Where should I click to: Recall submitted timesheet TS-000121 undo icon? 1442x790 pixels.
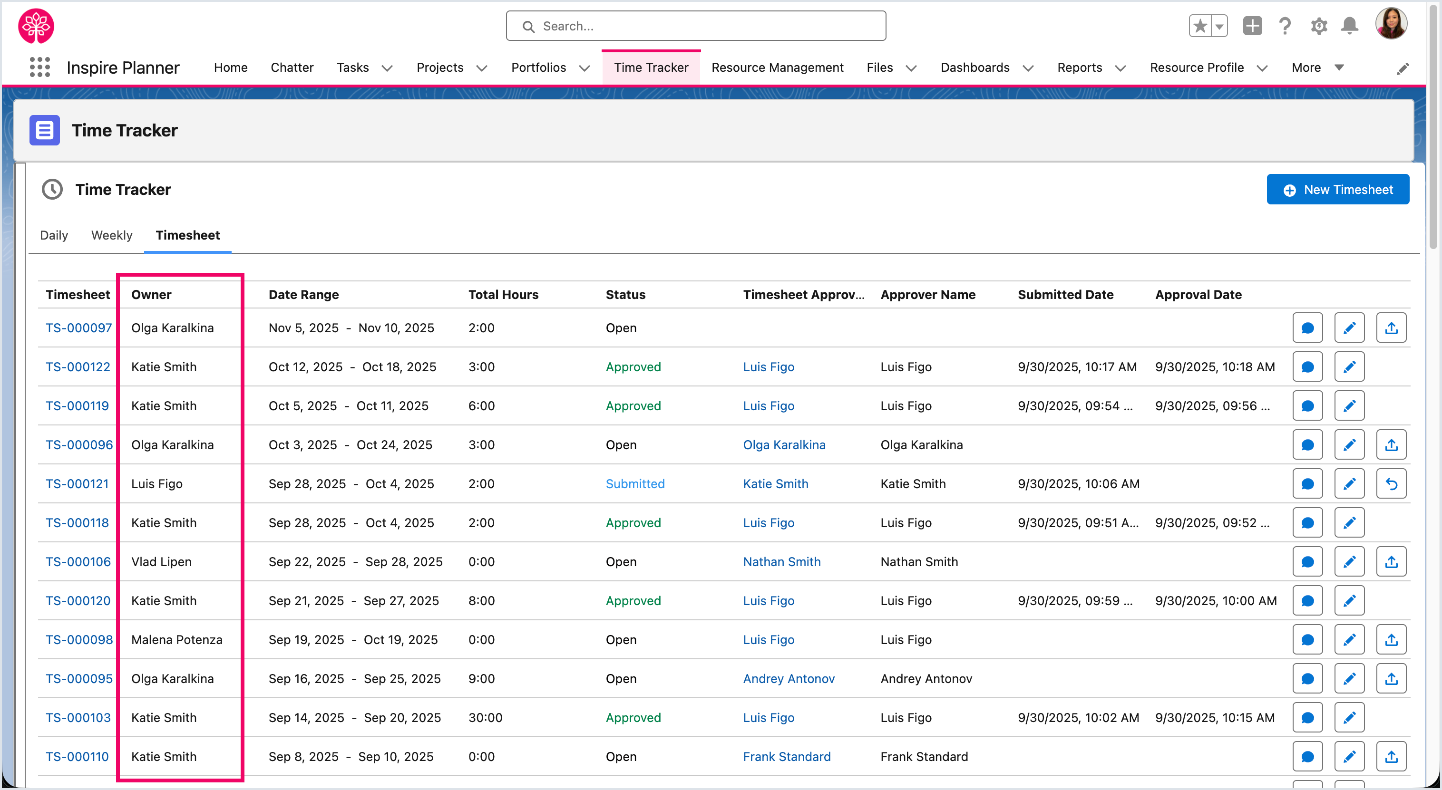[1391, 484]
